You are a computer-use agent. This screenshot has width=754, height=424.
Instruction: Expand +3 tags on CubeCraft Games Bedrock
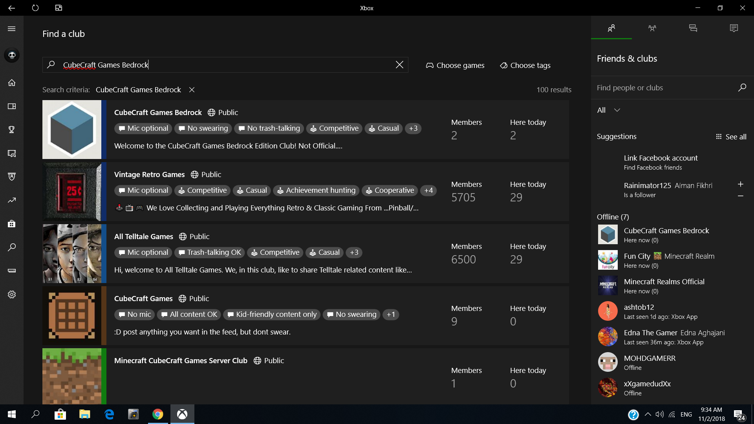pos(413,128)
